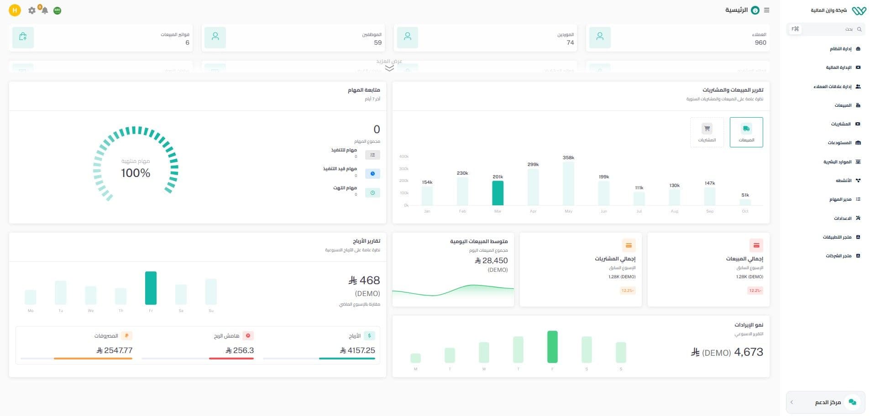Click the settings gear icon in header
The height and width of the screenshot is (416, 870).
pos(31,10)
